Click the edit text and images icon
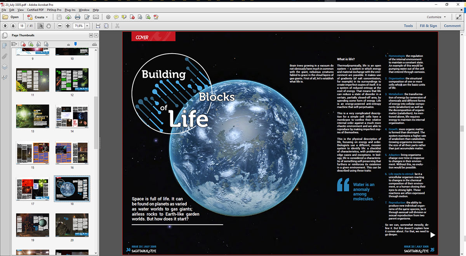The height and width of the screenshot is (256, 466). pyautogui.click(x=87, y=17)
